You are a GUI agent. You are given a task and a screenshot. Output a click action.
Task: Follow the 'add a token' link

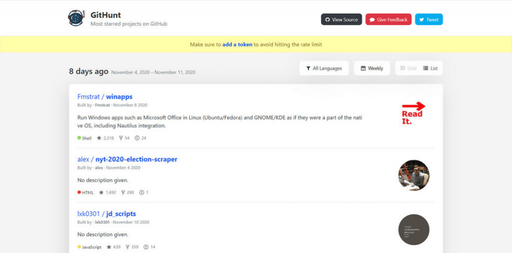(237, 44)
